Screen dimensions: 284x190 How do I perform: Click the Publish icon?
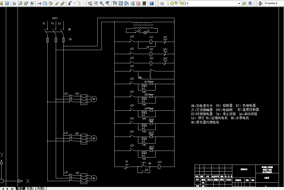coord(26,3)
